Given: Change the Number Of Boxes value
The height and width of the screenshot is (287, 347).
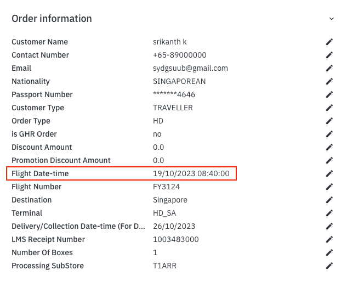Looking at the screenshot, I should point(329,252).
